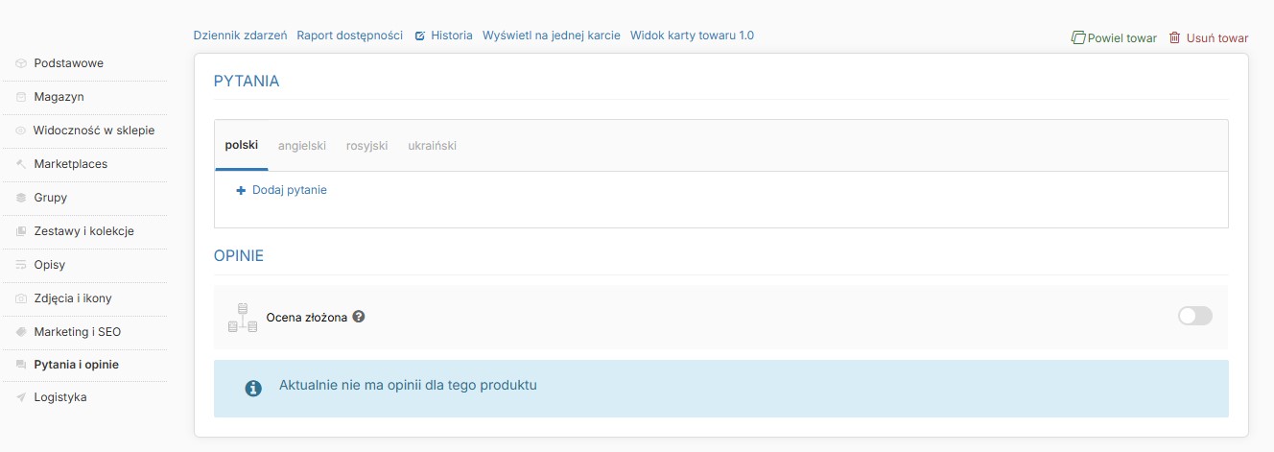Open Widok karty towaru 1.0
This screenshot has width=1274, height=452.
tap(692, 36)
